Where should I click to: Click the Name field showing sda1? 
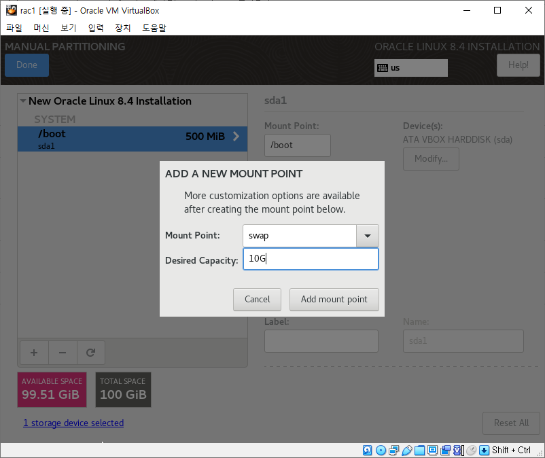463,341
